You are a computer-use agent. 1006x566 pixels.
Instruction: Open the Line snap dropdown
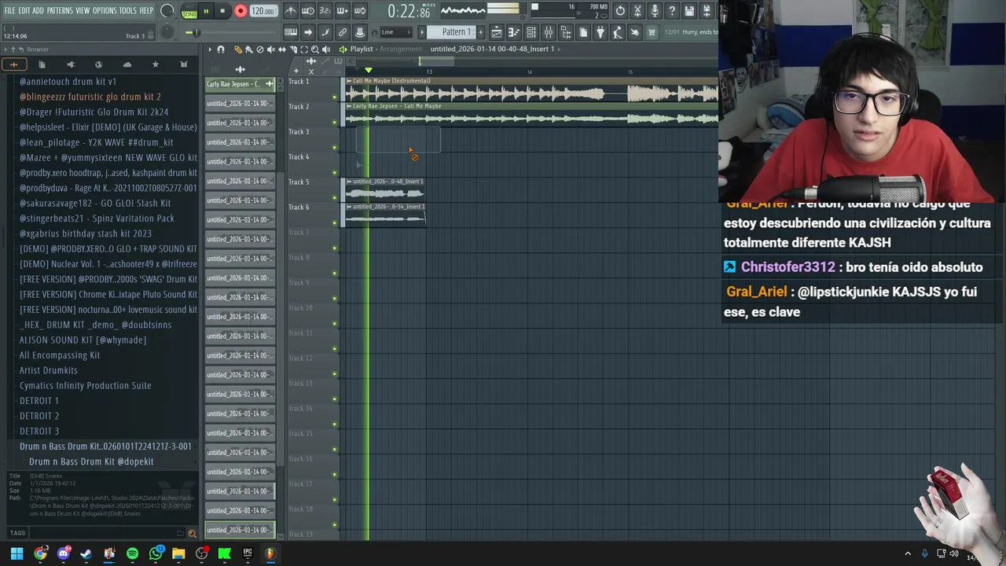tap(397, 32)
